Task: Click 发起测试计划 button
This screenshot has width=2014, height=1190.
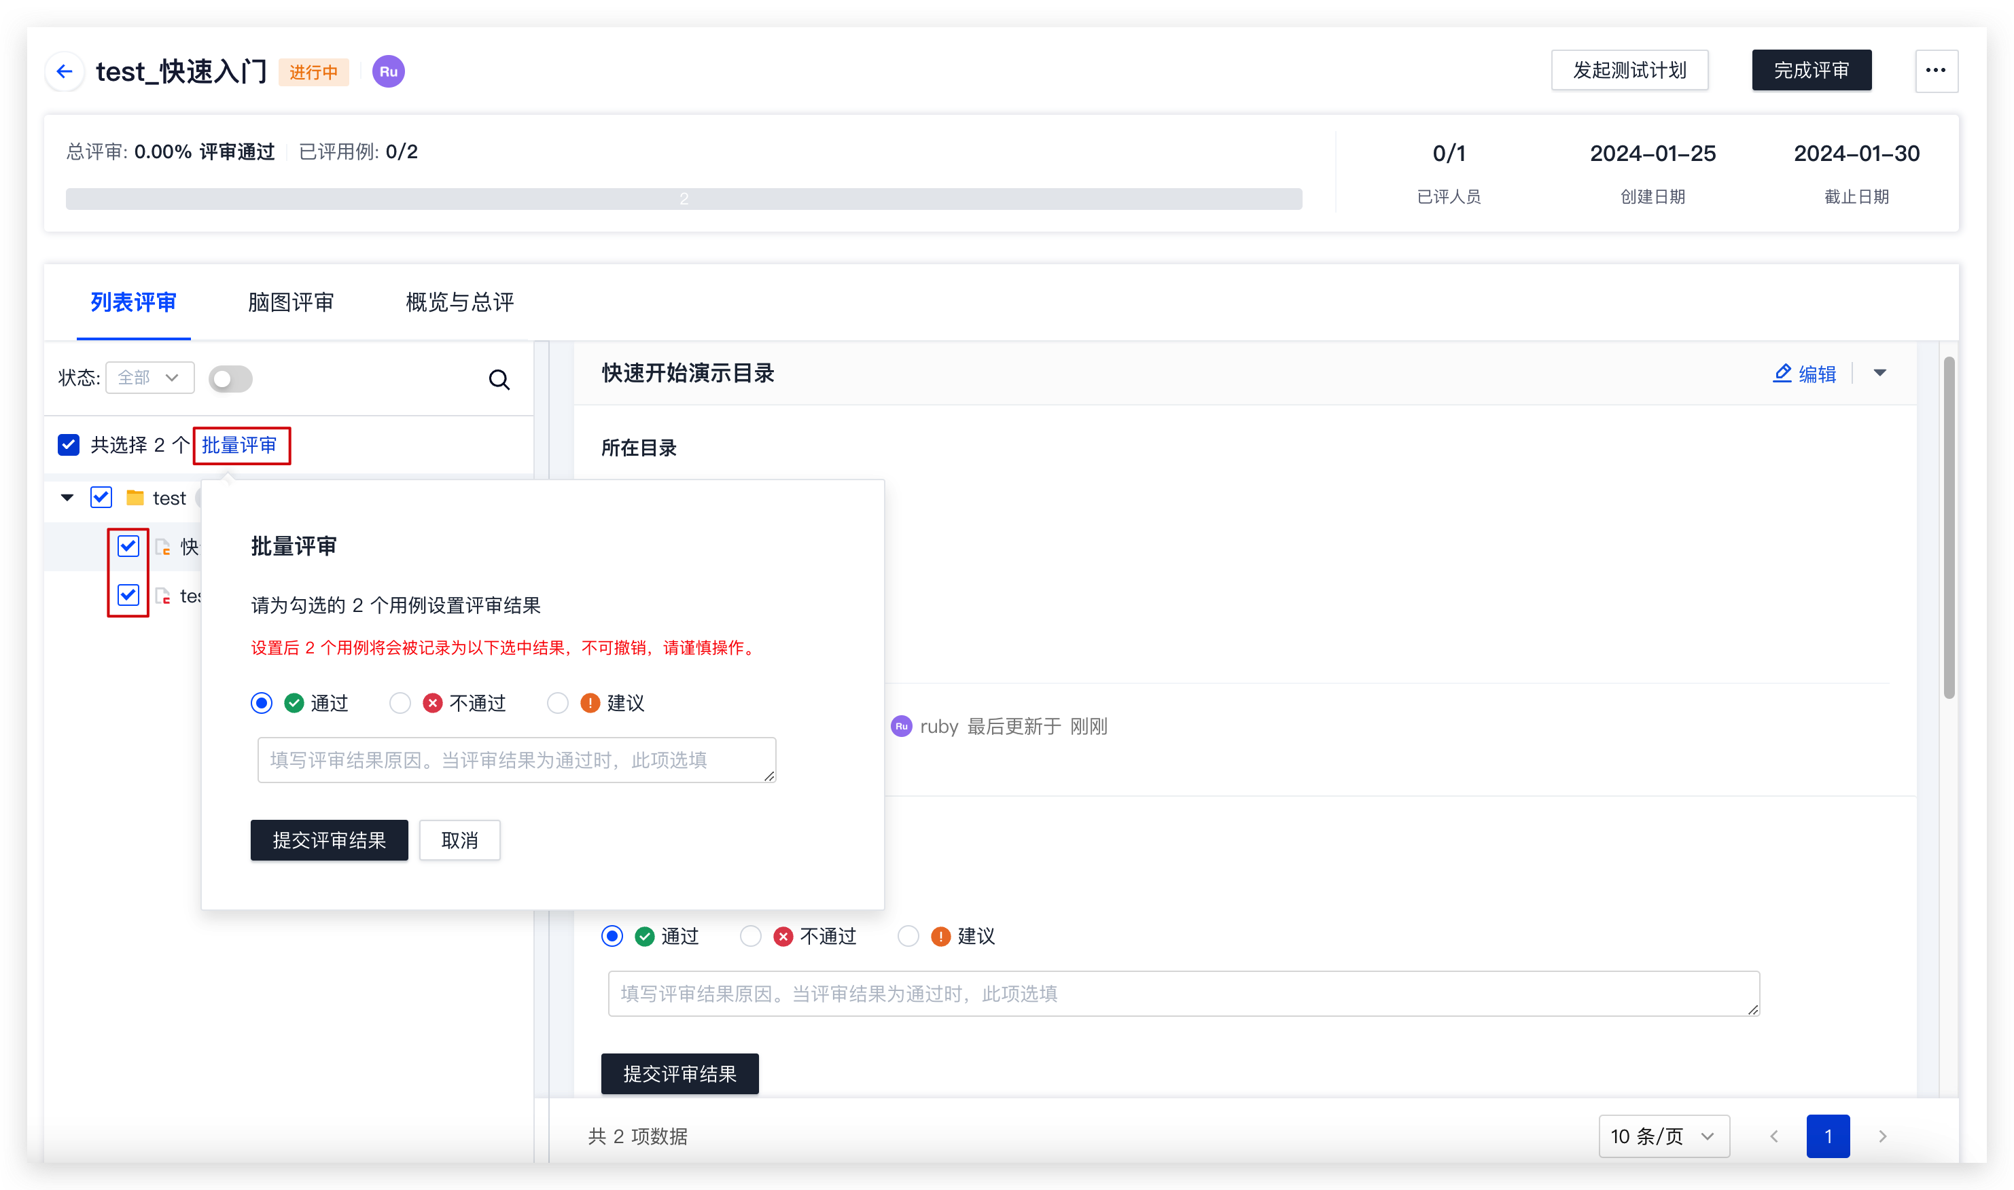Action: [x=1629, y=71]
